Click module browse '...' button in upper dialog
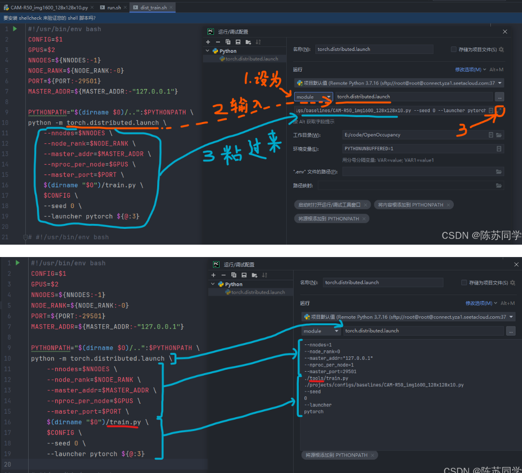This screenshot has width=522, height=473. pyautogui.click(x=499, y=97)
